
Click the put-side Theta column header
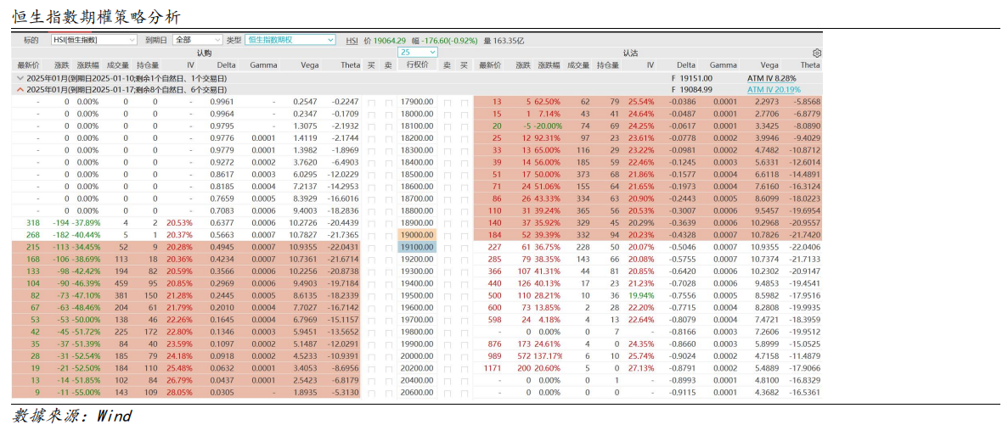(809, 64)
